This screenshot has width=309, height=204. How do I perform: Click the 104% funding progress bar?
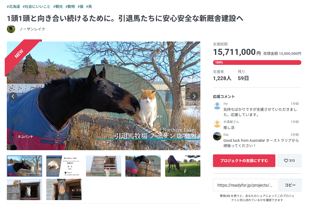click(257, 62)
